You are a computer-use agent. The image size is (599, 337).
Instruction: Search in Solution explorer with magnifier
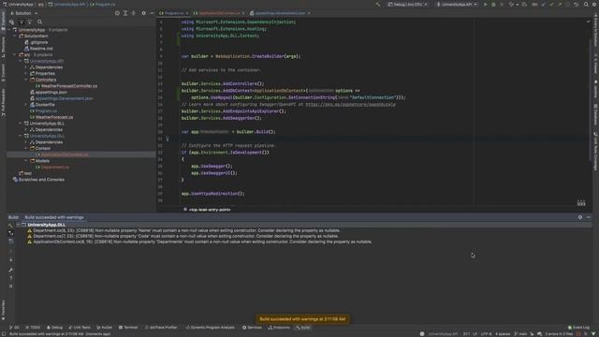pyautogui.click(x=39, y=22)
